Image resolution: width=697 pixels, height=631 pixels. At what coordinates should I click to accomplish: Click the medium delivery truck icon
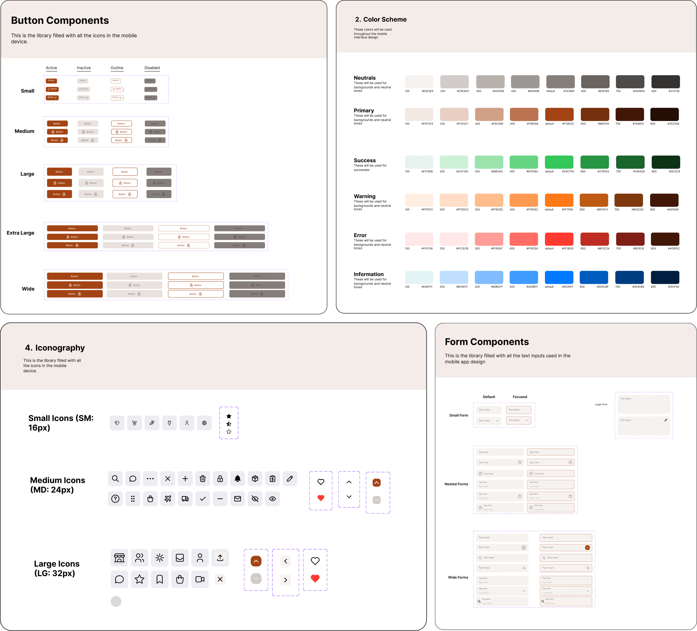tap(185, 499)
